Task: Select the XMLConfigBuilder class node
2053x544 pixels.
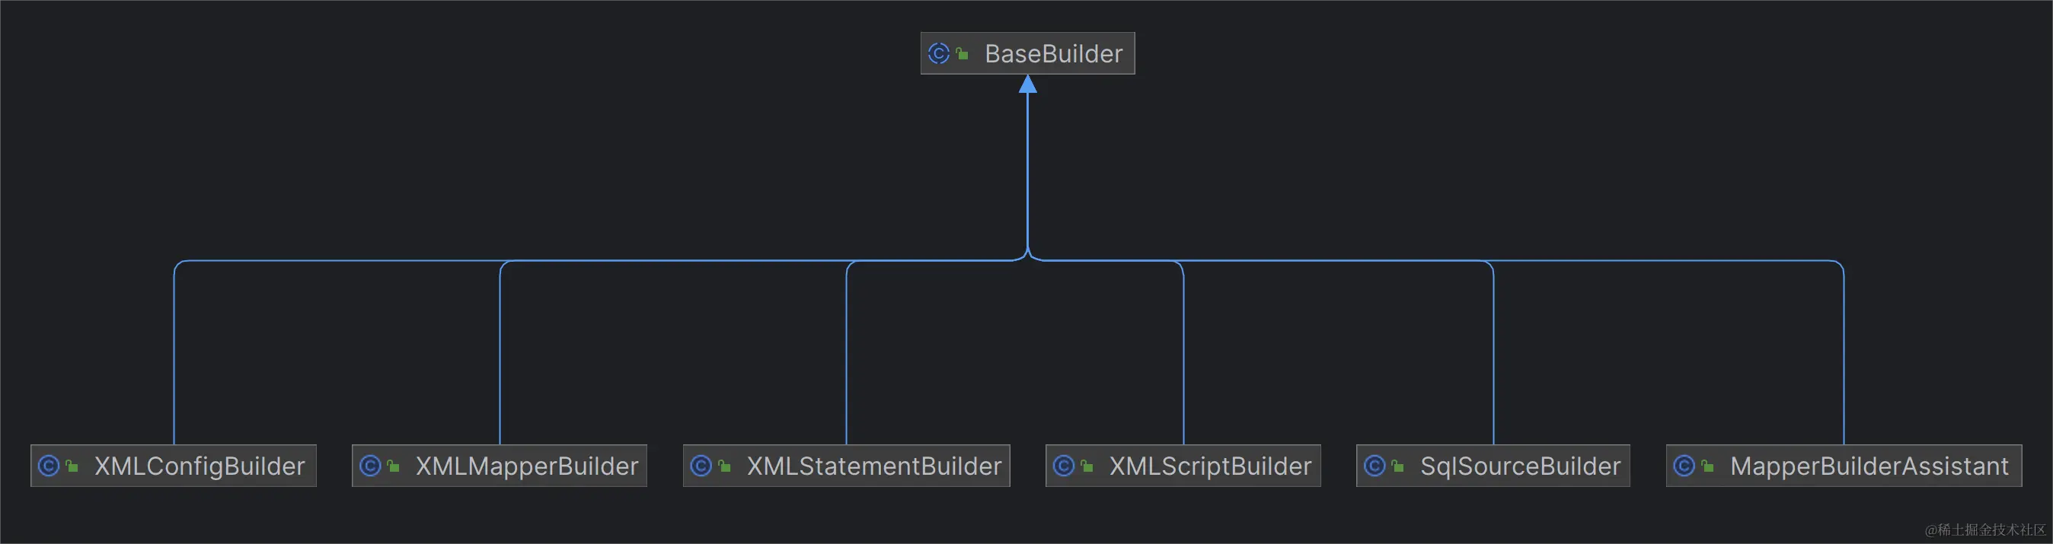Action: [174, 466]
